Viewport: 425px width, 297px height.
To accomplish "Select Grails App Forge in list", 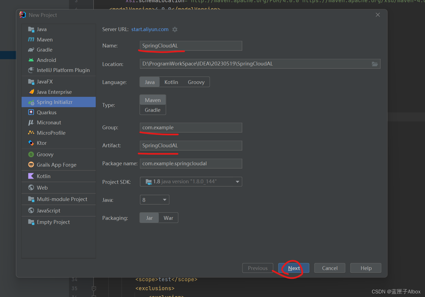I will 59,165.
